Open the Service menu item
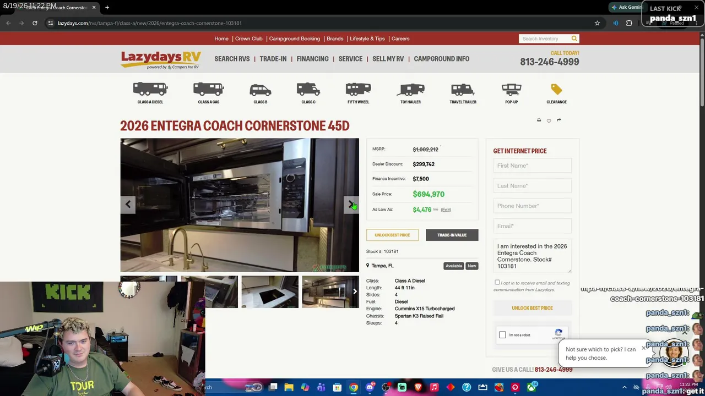This screenshot has height=396, width=705. (x=350, y=59)
